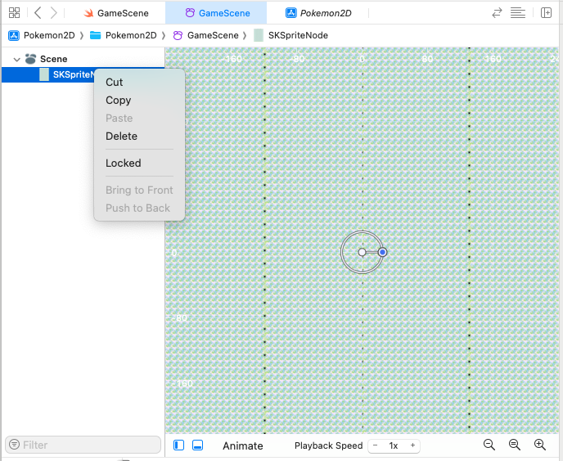The height and width of the screenshot is (461, 563).
Task: Toggle the left navigator panel button
Action: tap(179, 445)
